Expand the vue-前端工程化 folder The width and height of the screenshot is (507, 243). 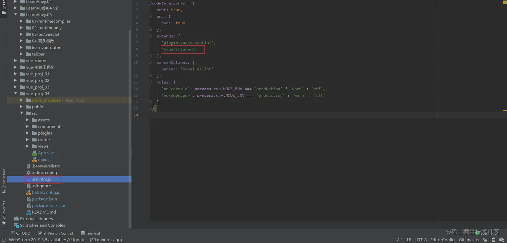16,67
